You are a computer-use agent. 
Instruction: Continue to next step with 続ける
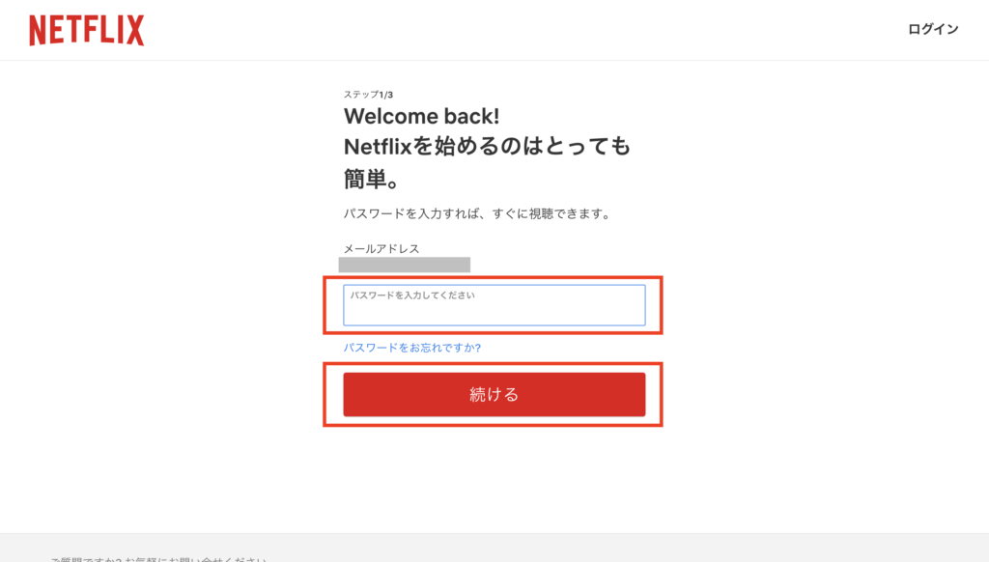494,394
